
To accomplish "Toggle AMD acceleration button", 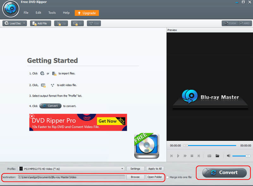I will tap(245, 23).
